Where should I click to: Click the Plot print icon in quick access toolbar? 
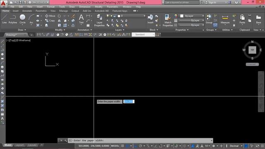tap(30, 2)
